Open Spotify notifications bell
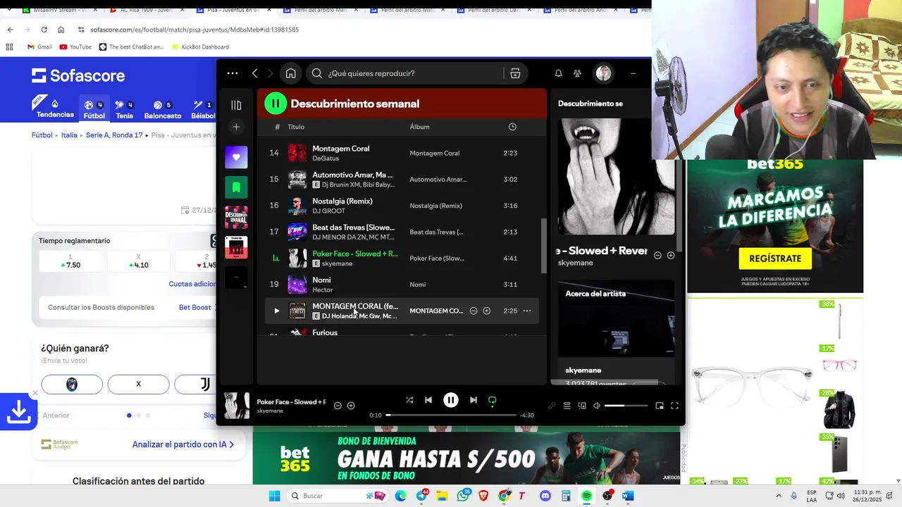 point(558,73)
